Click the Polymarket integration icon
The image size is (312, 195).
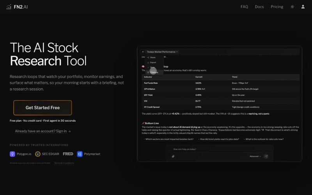coord(80,154)
